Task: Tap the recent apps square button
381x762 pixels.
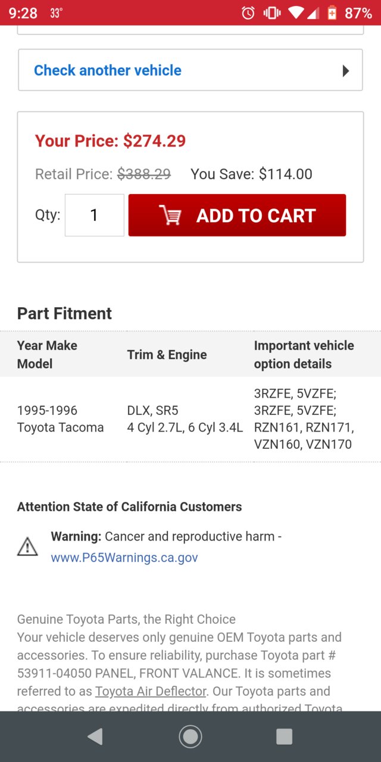Action: 285,736
